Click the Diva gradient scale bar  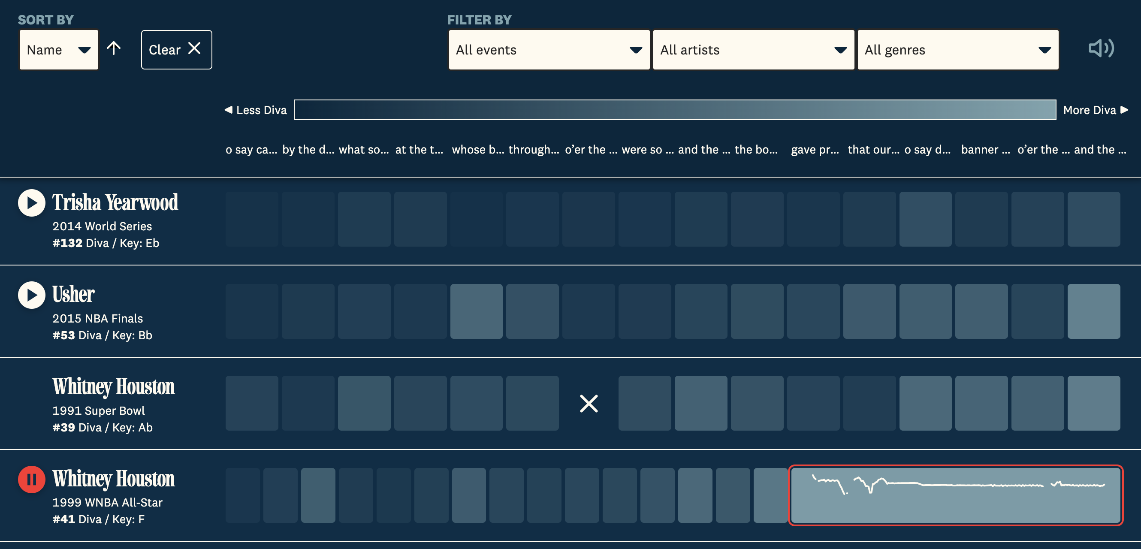[x=675, y=110]
